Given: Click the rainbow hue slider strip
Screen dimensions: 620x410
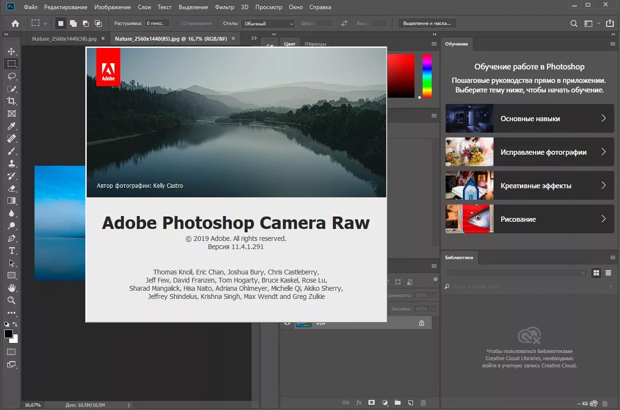Looking at the screenshot, I should 426,76.
